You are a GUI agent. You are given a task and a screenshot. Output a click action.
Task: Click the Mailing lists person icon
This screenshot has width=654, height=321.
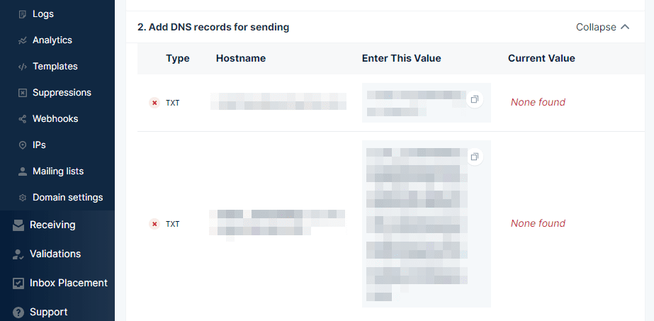(x=23, y=171)
